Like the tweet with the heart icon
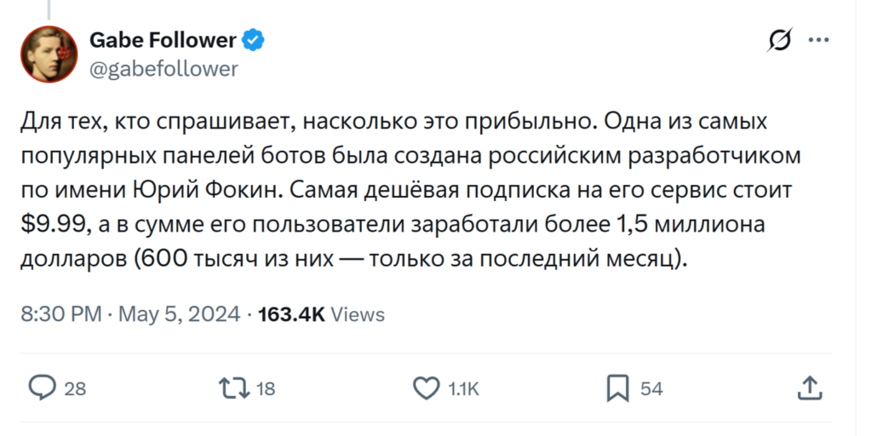This screenshot has width=872, height=436. tap(425, 388)
